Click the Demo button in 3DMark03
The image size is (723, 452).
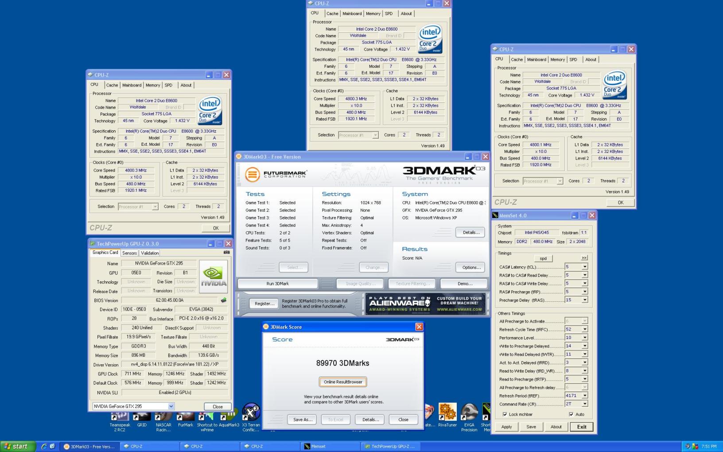coord(465,284)
